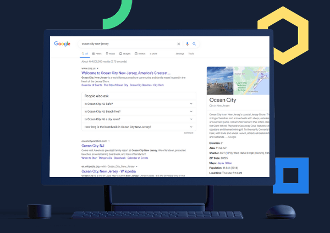Viewport: 330px width, 233px height.
Task: Clear the search query with the X icon
Action: (178, 44)
